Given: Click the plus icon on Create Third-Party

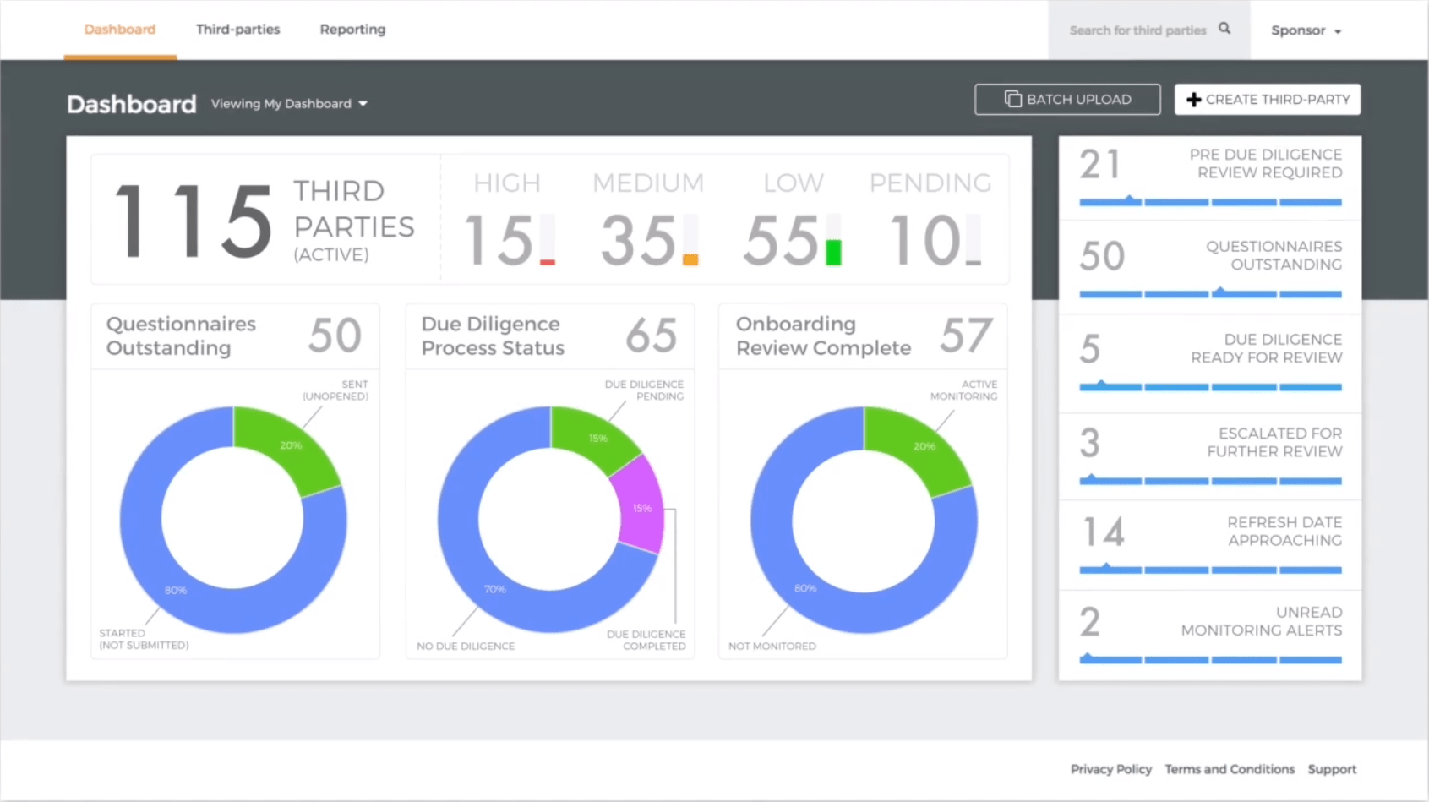Looking at the screenshot, I should (1193, 99).
